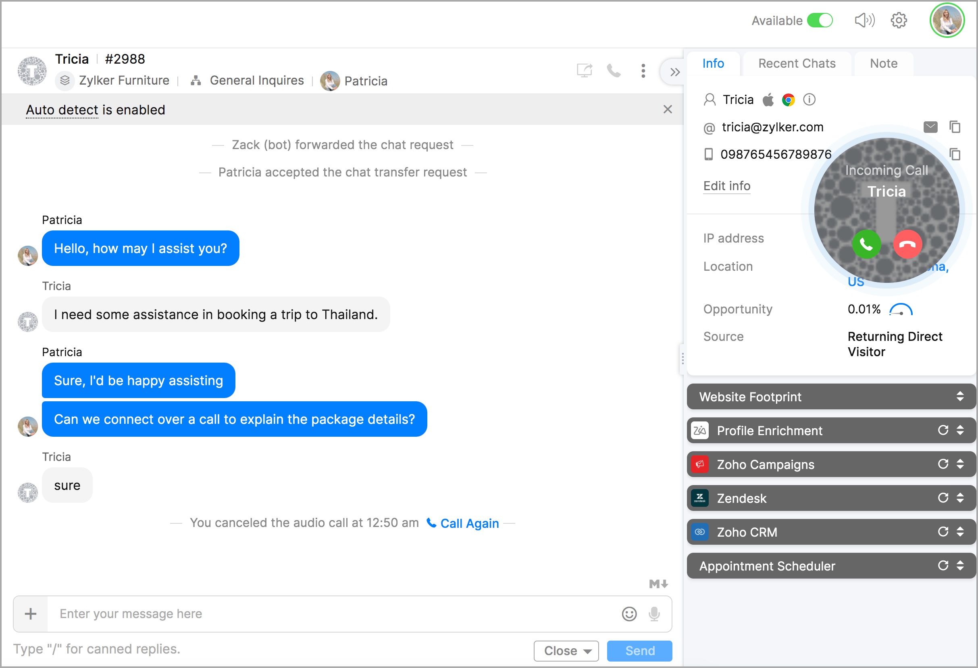This screenshot has height=668, width=978.
Task: Accept the incoming call from Tricia
Action: (x=866, y=245)
